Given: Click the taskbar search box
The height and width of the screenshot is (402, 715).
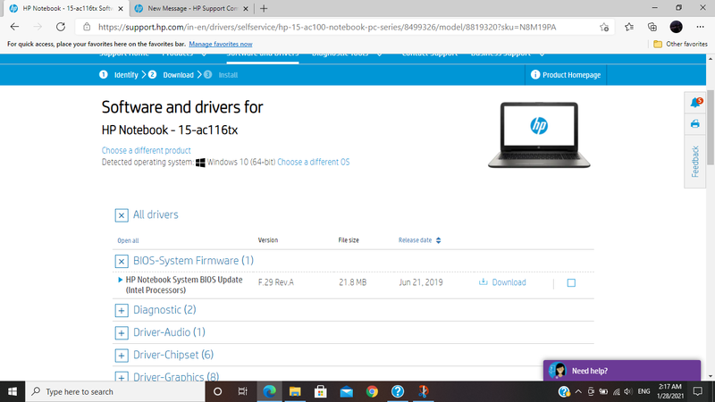Looking at the screenshot, I should coord(115,391).
